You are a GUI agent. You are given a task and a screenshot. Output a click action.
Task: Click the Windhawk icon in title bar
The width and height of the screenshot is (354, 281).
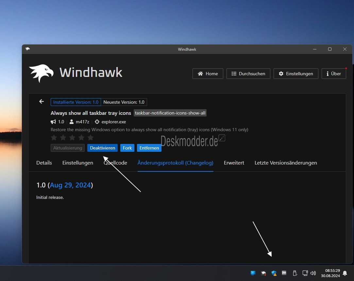click(27, 49)
